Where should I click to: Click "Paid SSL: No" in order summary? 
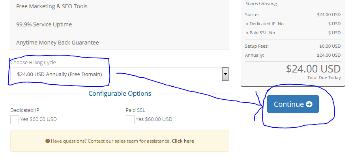[262, 33]
